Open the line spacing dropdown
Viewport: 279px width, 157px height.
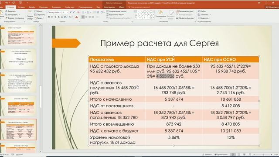[103, 12]
